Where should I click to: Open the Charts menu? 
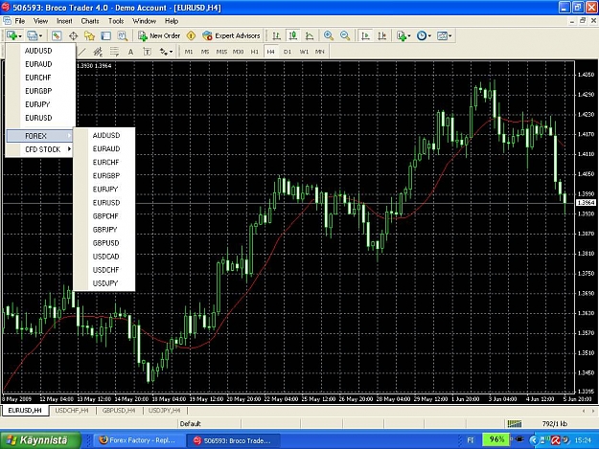[x=90, y=21]
